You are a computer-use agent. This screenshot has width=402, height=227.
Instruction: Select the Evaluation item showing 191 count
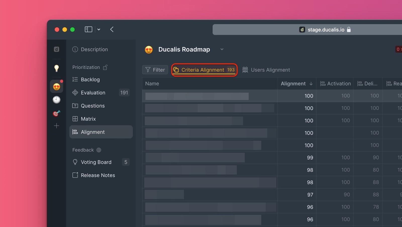pos(93,92)
